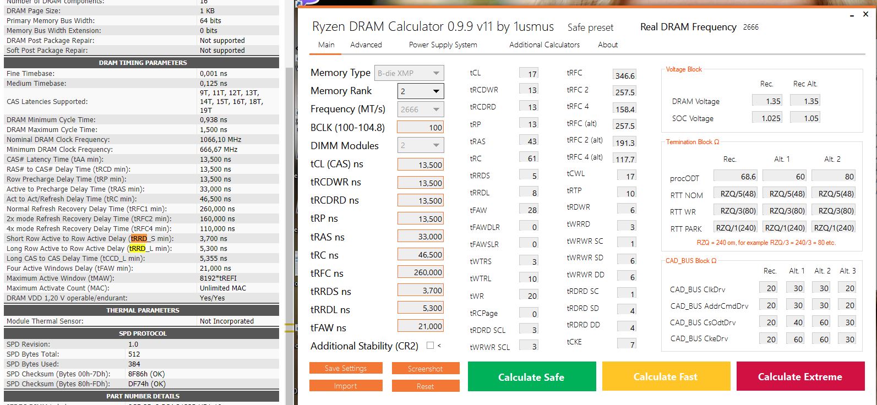Select CAD_BUS CsOdtDrv Alt. 1 value 40
This screenshot has width=877, height=405.
point(796,322)
